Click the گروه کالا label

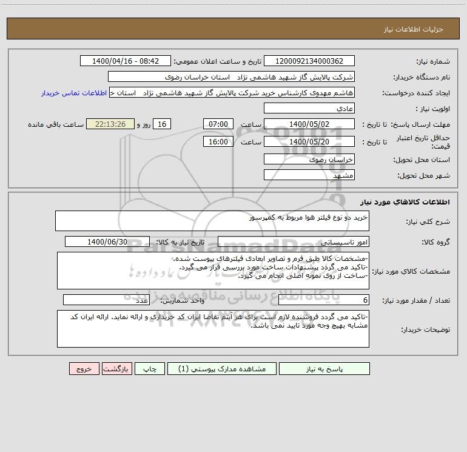point(435,242)
